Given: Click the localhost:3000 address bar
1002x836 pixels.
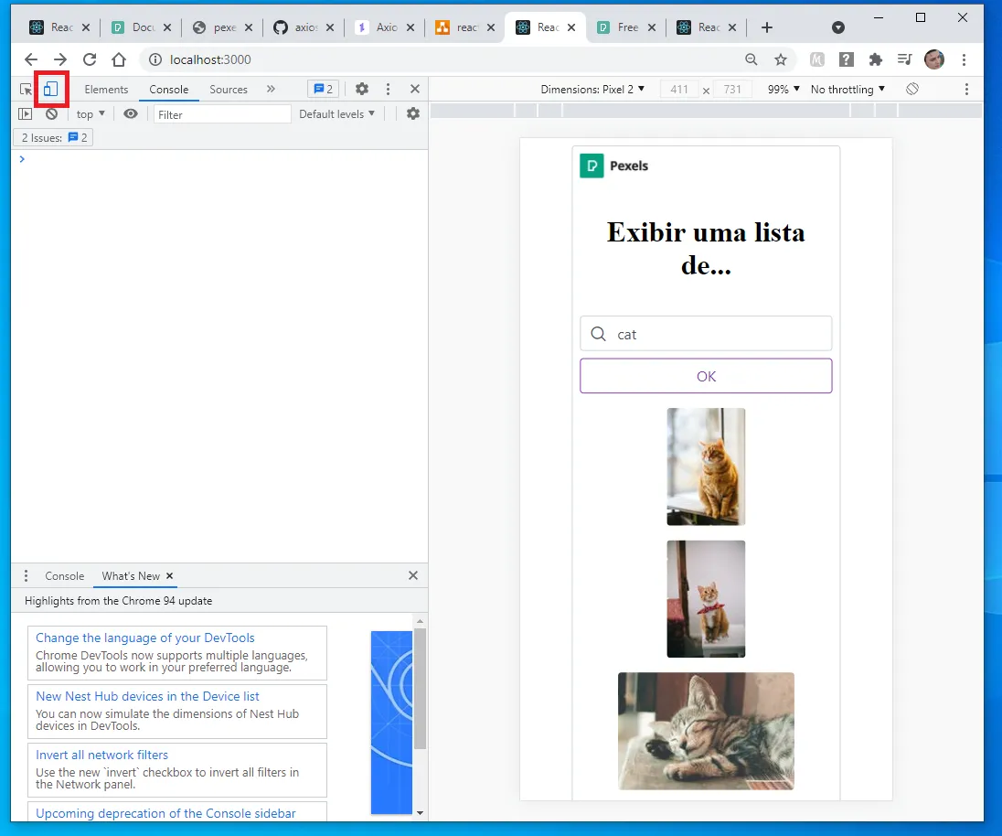Looking at the screenshot, I should (447, 59).
